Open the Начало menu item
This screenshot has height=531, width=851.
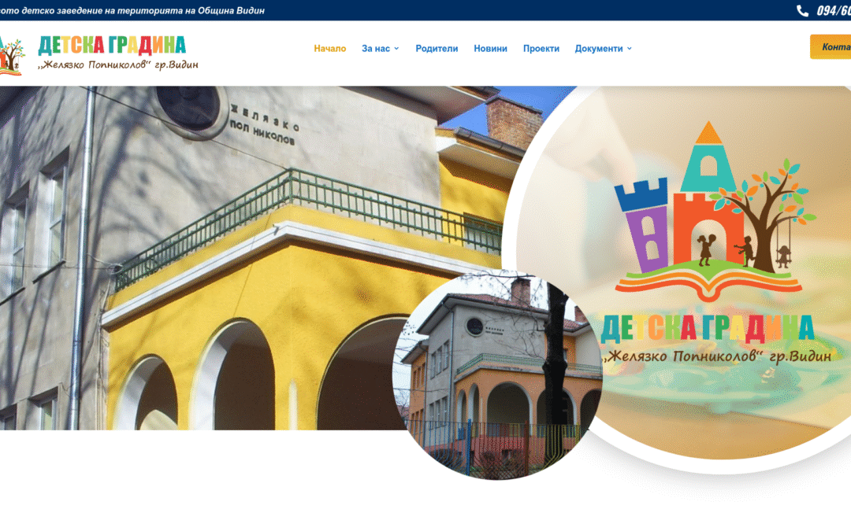coord(330,48)
